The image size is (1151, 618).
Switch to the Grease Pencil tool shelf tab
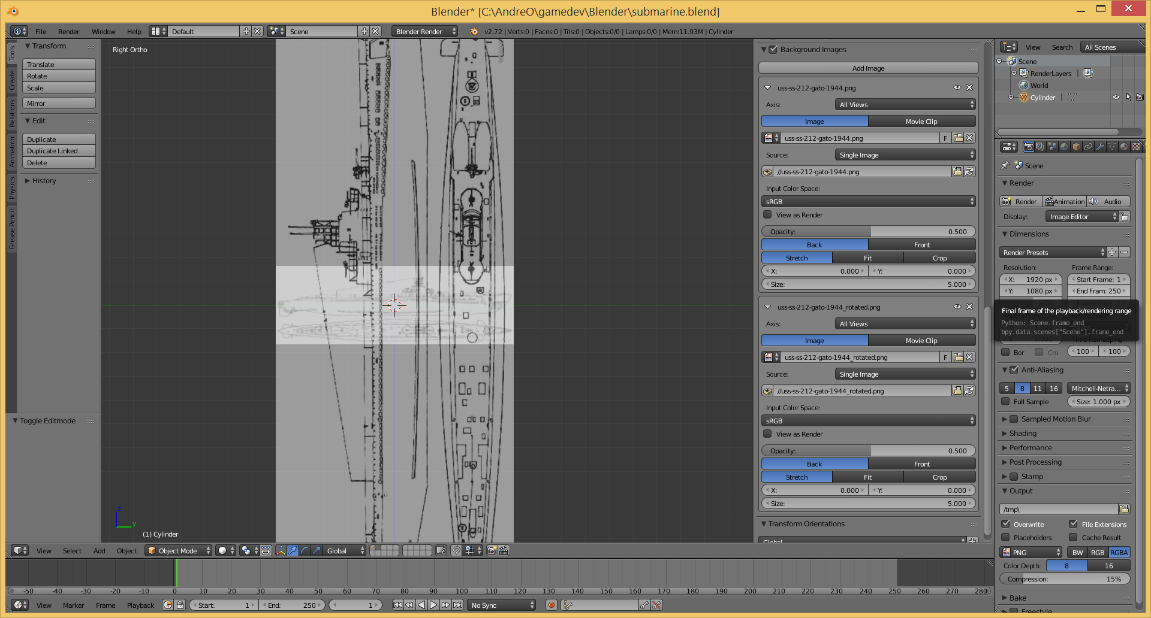pos(12,230)
